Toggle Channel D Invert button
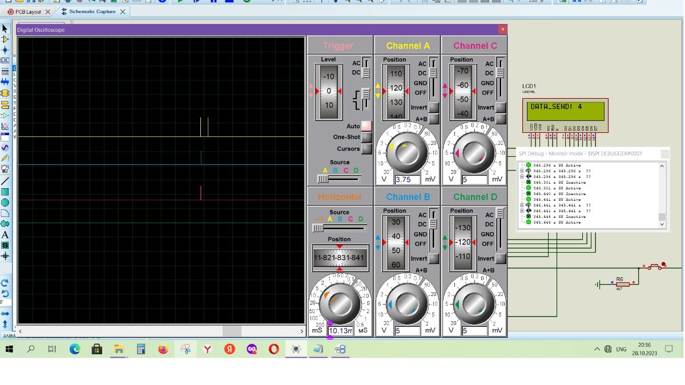 (x=501, y=258)
